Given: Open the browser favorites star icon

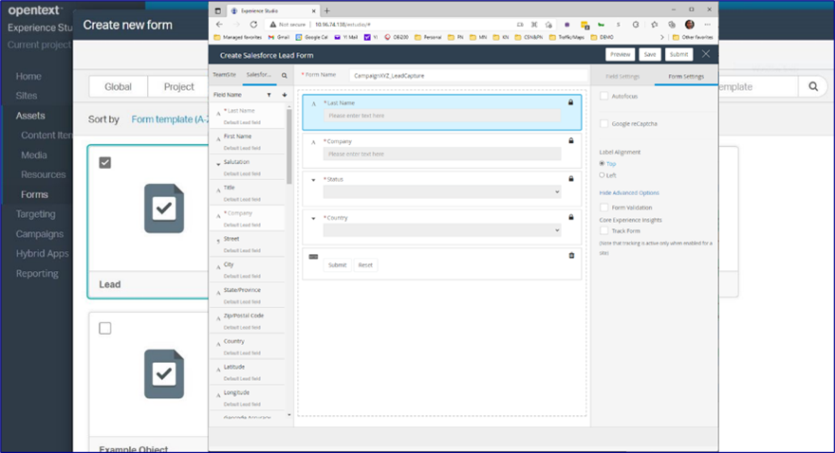Looking at the screenshot, I should click(x=655, y=25).
